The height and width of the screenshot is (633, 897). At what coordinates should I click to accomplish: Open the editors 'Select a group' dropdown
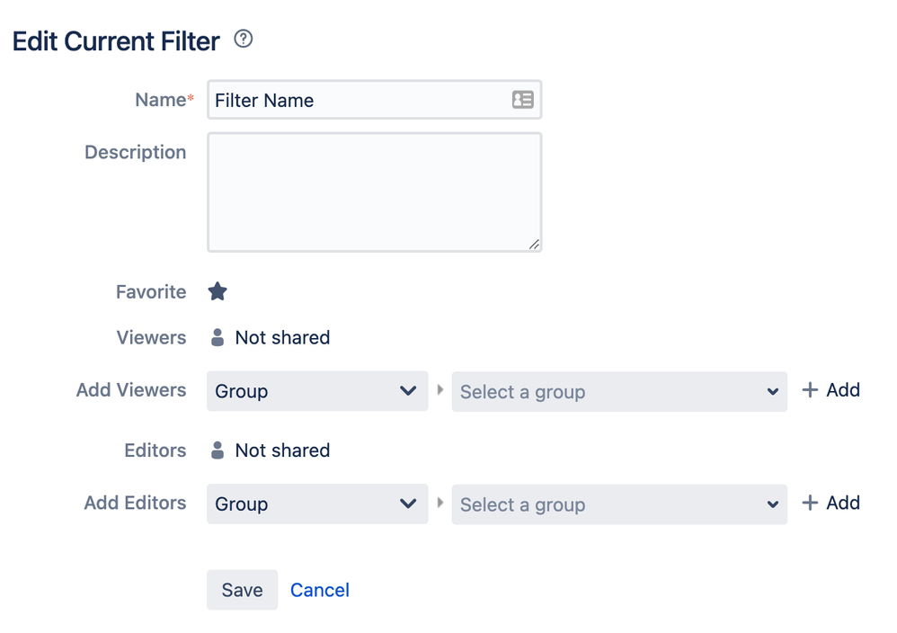(618, 504)
